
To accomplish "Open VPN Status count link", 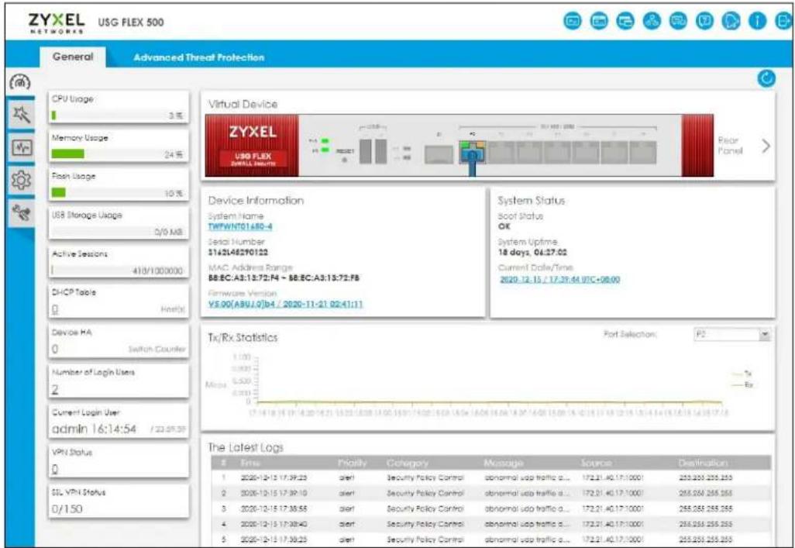I will (x=55, y=469).
